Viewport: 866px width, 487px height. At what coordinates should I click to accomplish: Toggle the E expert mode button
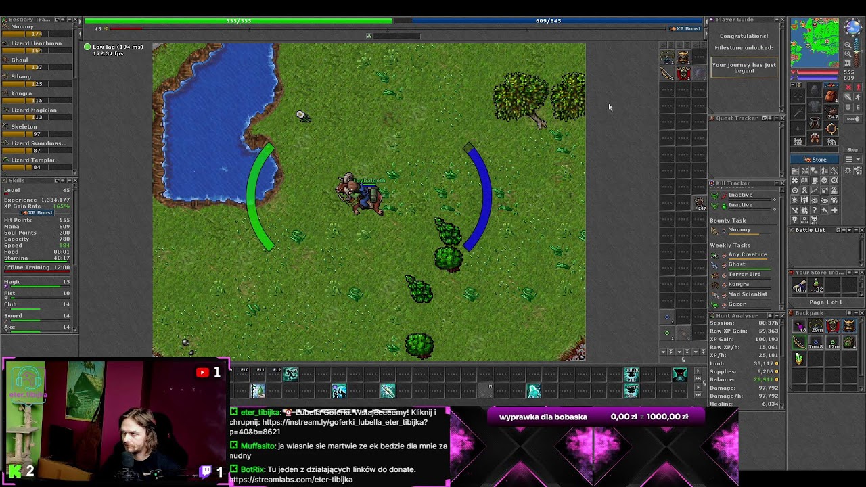click(x=858, y=108)
